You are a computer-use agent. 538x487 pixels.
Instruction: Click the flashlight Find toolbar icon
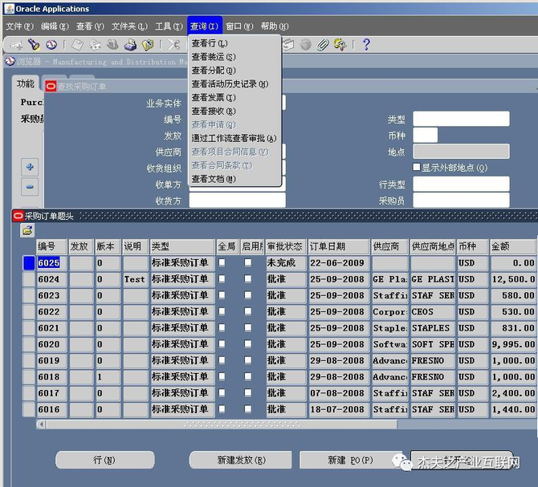34,45
